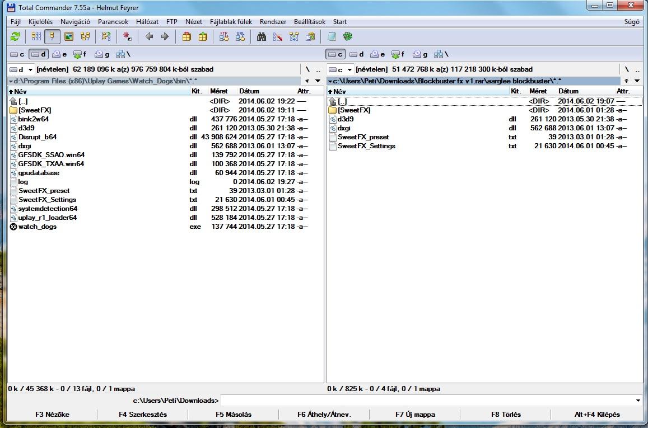Open Notepad from the toolbar
Screen dimensions: 648x428
(332, 37)
